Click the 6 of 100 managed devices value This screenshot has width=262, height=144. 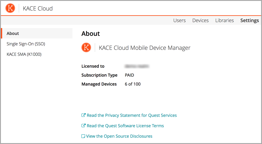(133, 84)
